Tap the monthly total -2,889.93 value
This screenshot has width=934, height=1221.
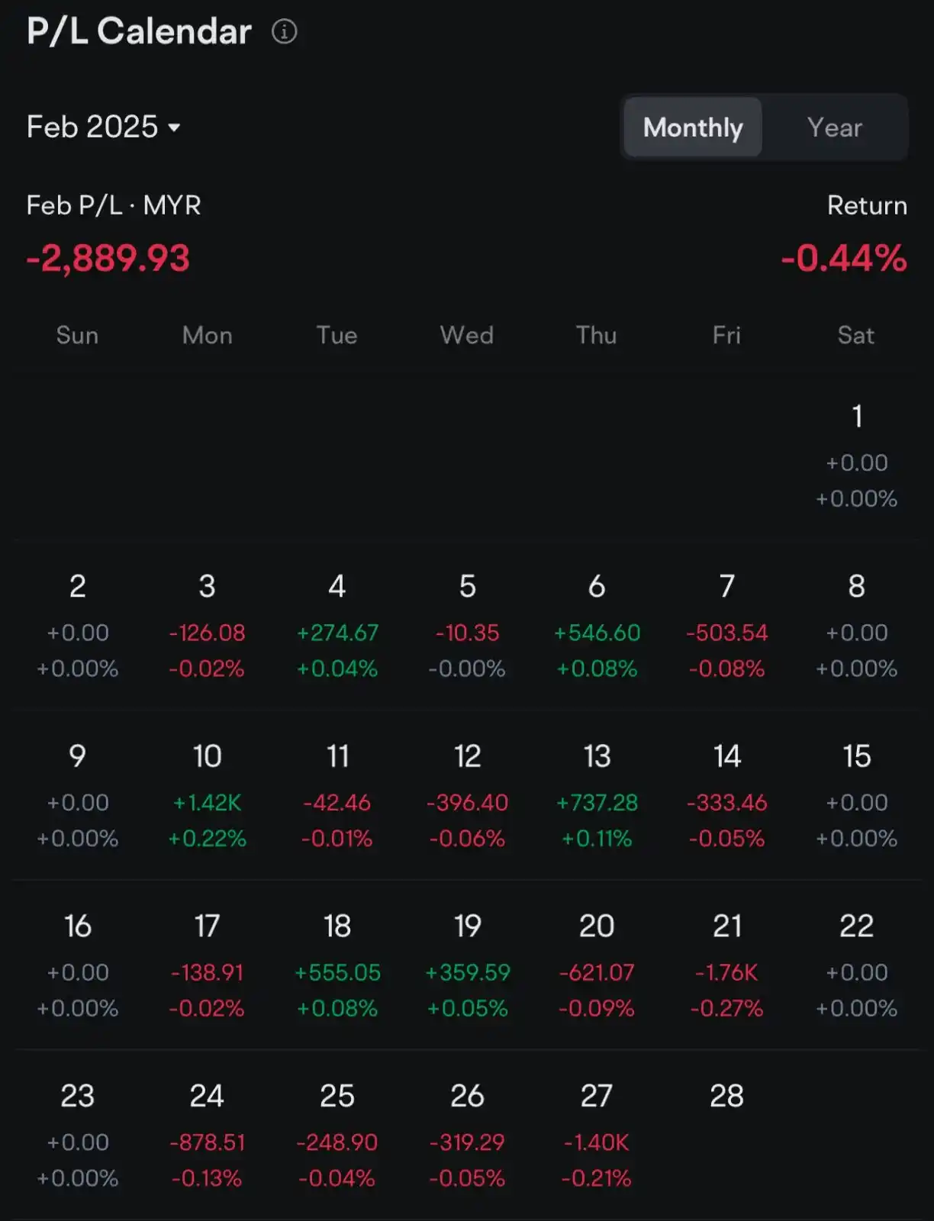(108, 259)
